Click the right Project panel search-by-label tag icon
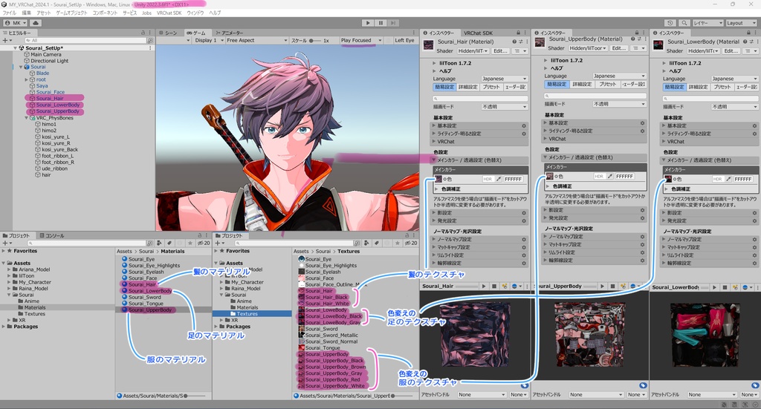The width and height of the screenshot is (761, 409). click(376, 243)
